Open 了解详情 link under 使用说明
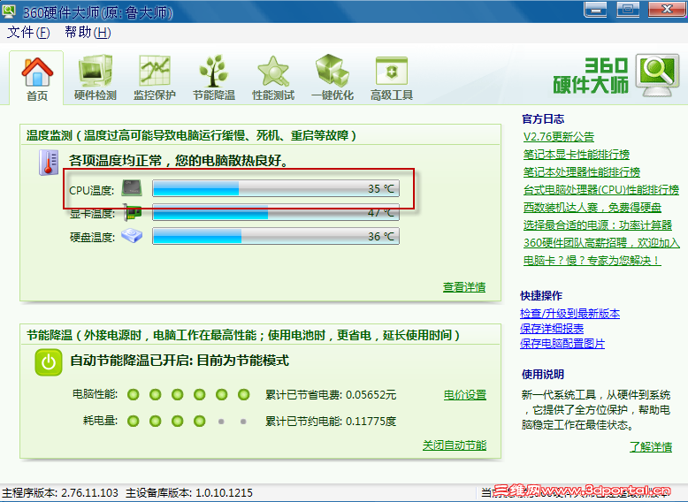688x502 pixels. [x=651, y=446]
